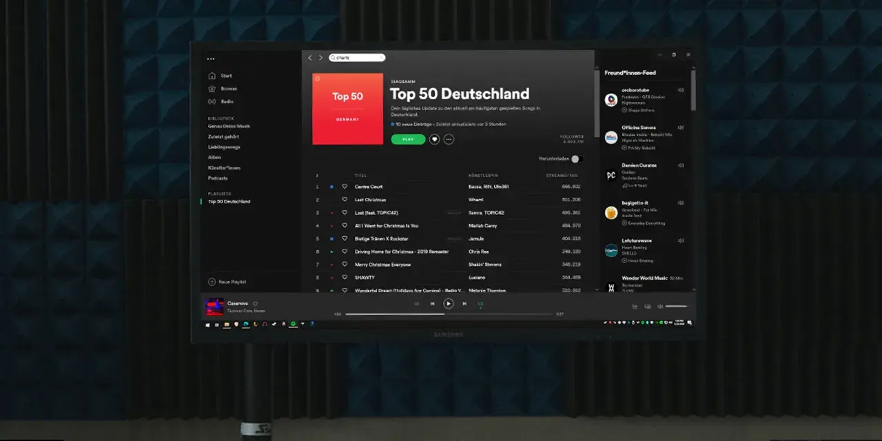Toggle the Herunterladen download switch
The width and height of the screenshot is (882, 441).
point(577,159)
